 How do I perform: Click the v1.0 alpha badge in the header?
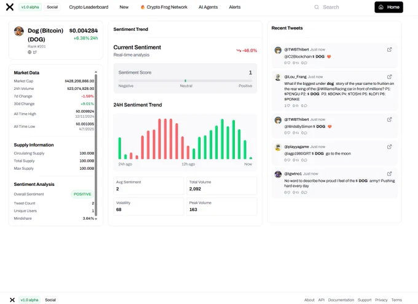30,7
